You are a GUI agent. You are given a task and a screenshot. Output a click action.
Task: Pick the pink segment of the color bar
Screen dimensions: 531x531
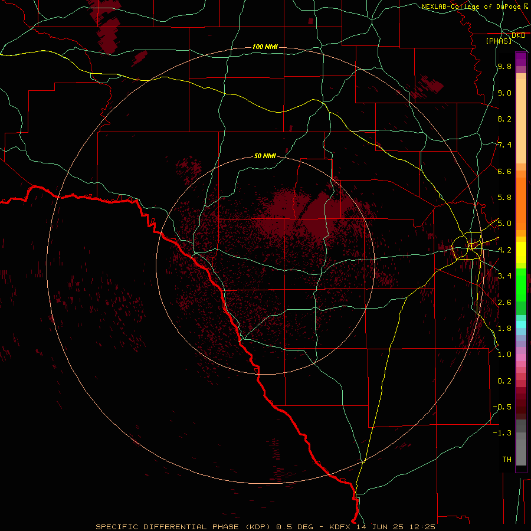pos(521,358)
